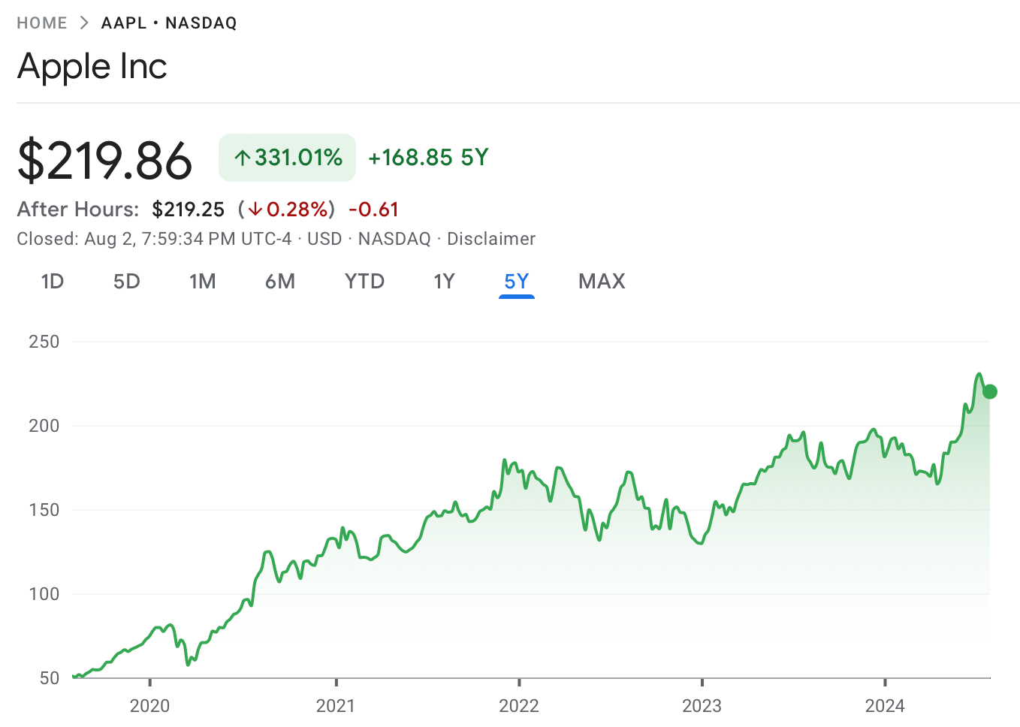Click the green up arrow in percent badge
Screen dimensions: 1020x727
coord(242,158)
